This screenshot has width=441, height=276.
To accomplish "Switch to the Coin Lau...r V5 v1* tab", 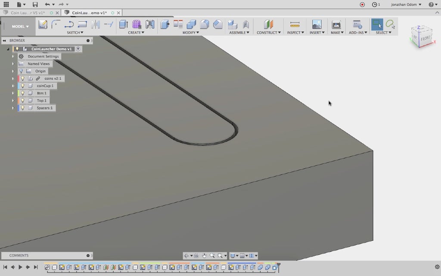I will pos(28,13).
